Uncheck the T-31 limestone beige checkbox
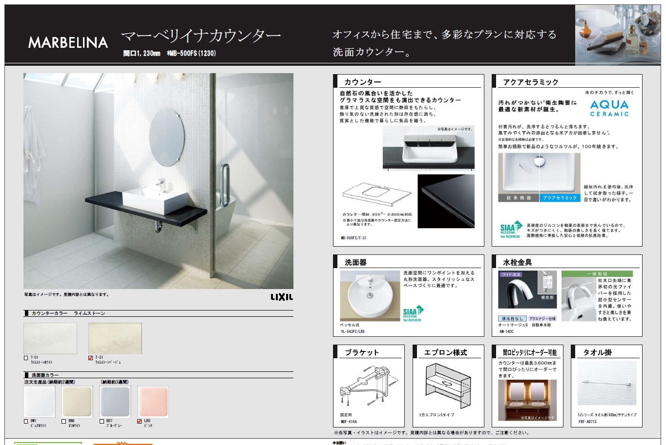Image resolution: width=666 pixels, height=445 pixels. (90, 358)
